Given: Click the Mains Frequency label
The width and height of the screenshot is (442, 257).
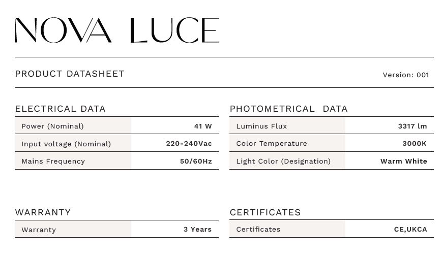Looking at the screenshot, I should [x=53, y=162].
